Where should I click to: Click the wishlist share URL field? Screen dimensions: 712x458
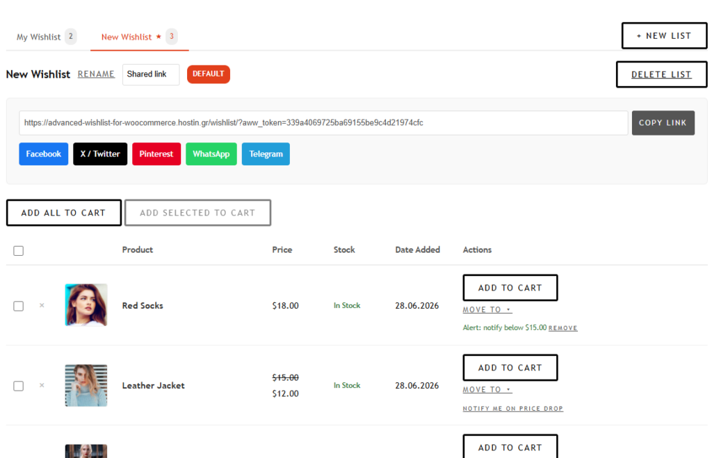[x=323, y=122]
